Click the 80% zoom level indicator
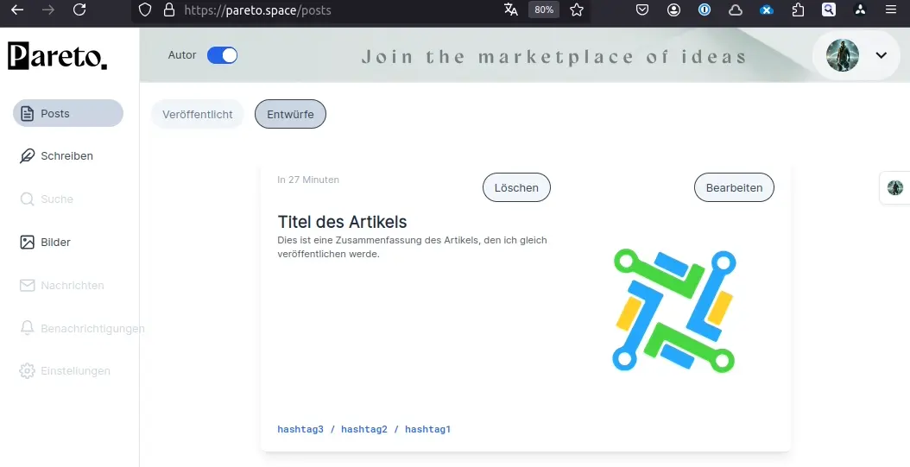Screen dimensions: 910x467 (x=544, y=9)
